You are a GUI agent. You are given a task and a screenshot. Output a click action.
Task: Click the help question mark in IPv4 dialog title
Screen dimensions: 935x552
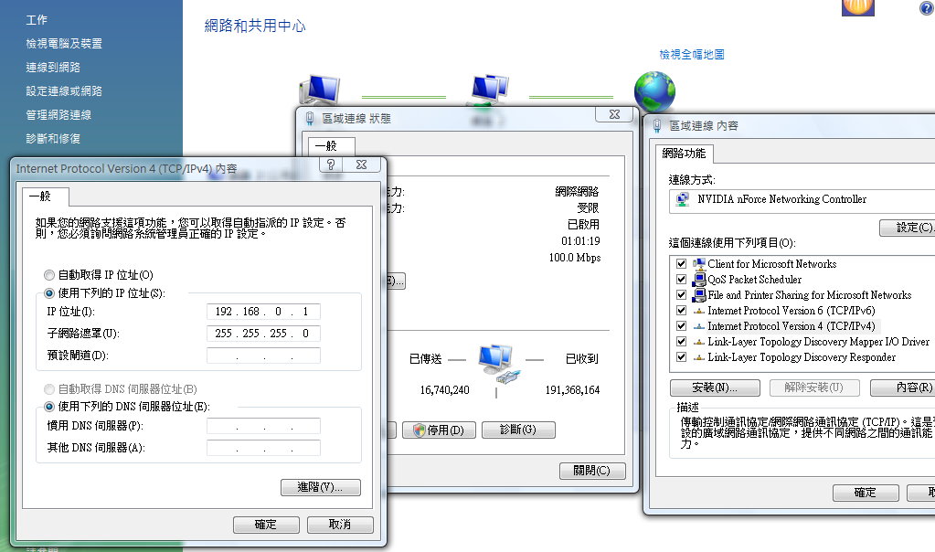click(331, 165)
